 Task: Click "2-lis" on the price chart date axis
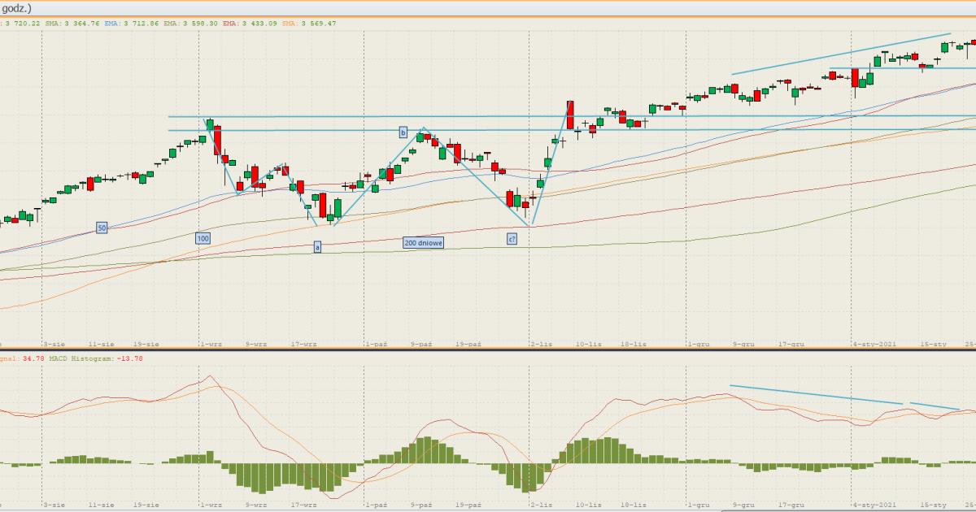[x=541, y=344]
